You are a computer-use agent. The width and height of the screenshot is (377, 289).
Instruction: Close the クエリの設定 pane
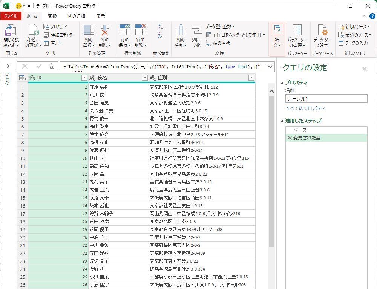[365, 69]
